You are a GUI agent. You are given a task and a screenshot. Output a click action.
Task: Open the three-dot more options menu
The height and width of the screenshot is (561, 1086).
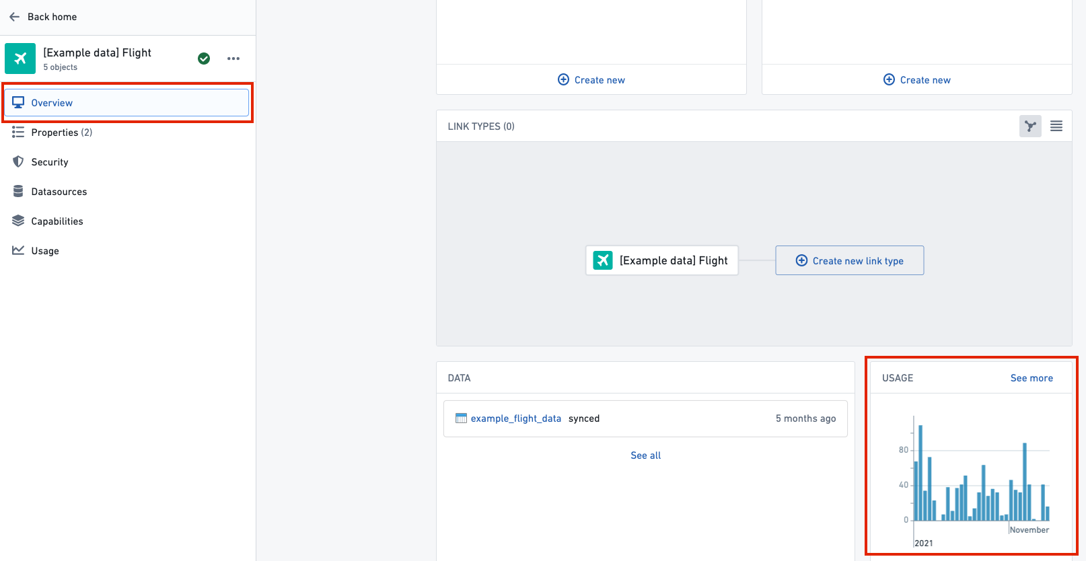pyautogui.click(x=233, y=59)
